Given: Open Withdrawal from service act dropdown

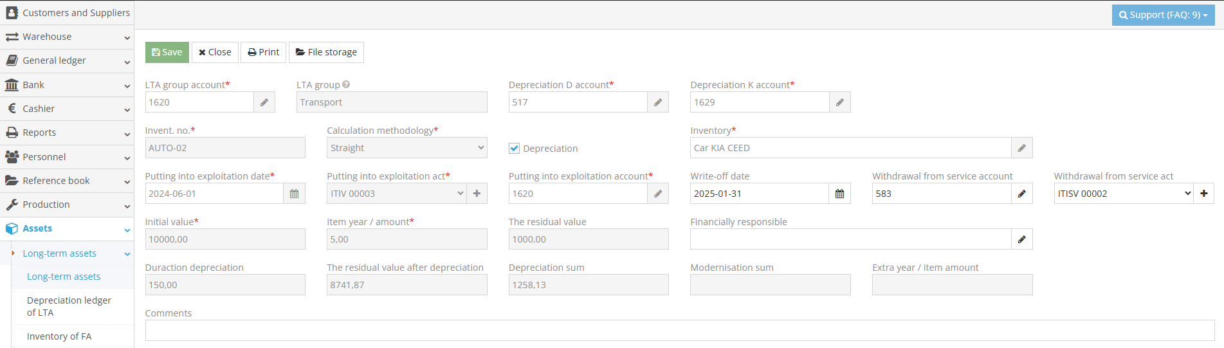Looking at the screenshot, I should (x=1123, y=194).
